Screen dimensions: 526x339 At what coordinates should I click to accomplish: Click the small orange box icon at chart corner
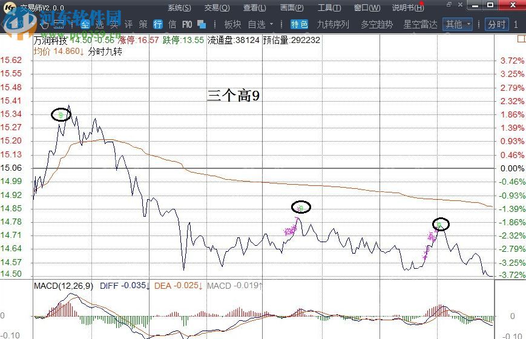pyautogui.click(x=522, y=39)
